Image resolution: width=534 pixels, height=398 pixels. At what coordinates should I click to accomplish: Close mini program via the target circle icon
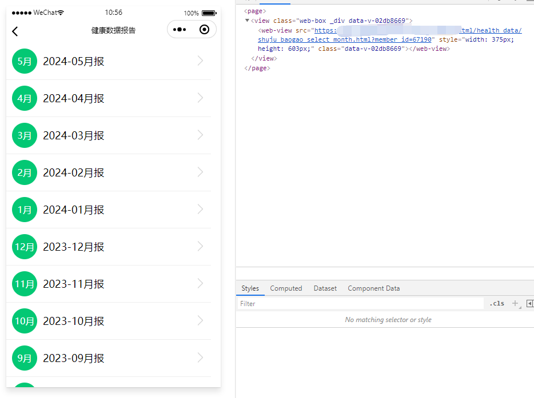tap(204, 30)
